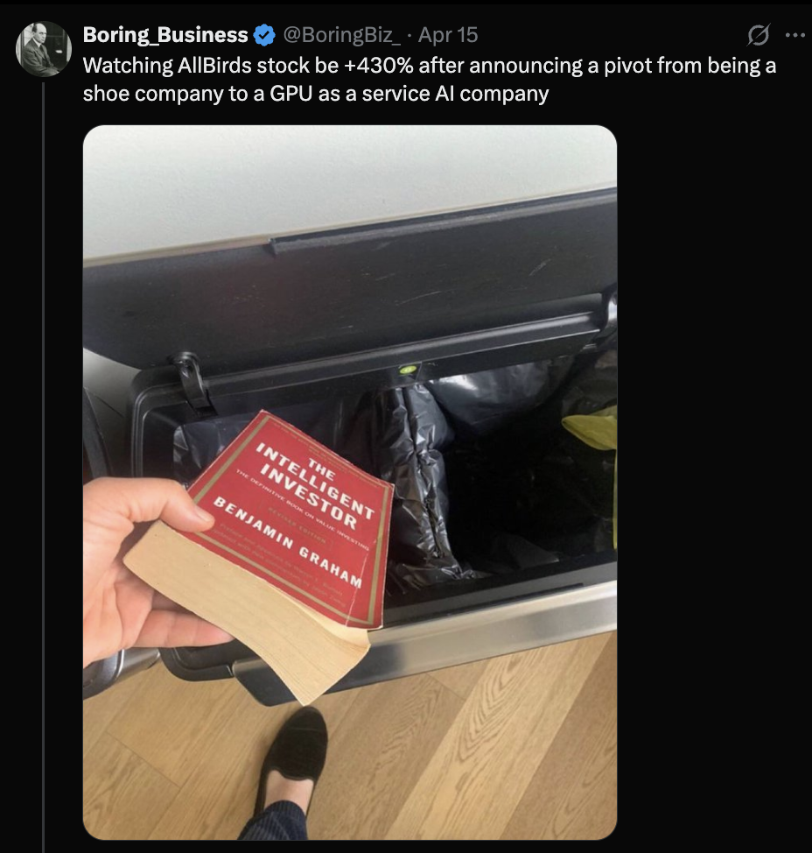812x853 pixels.
Task: Click the blue verified checkmark badge
Action: point(265,35)
